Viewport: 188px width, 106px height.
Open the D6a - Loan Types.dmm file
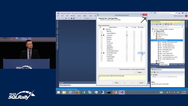pos(166,53)
